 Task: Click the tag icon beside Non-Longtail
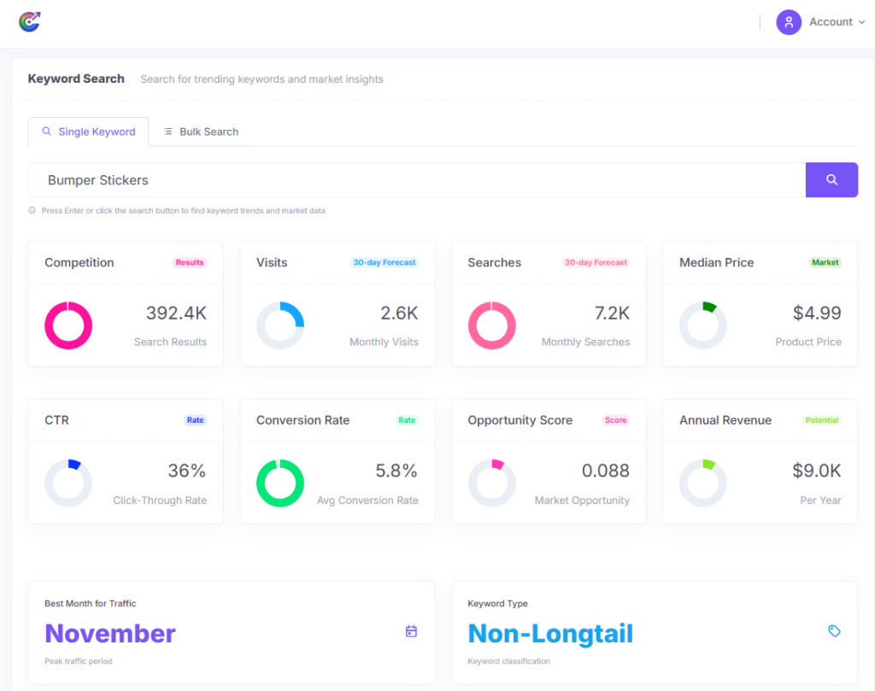[x=834, y=631]
